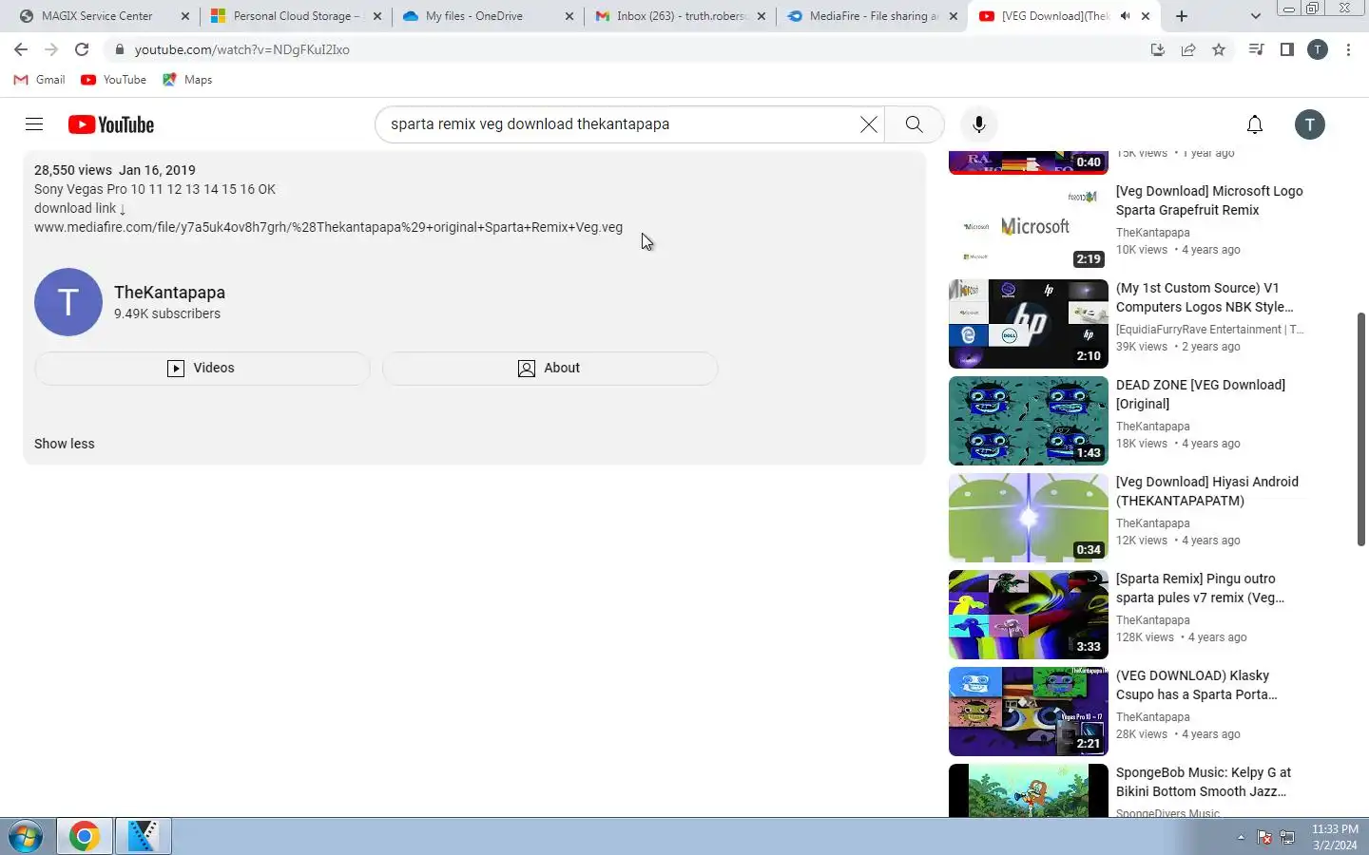The width and height of the screenshot is (1369, 855).
Task: Open the channel About button
Action: [550, 368]
